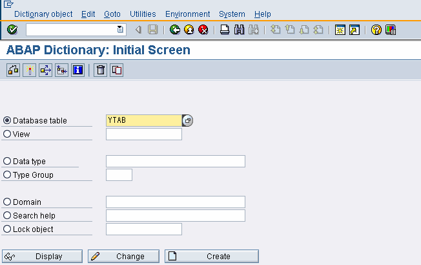
Task: Select the Data type radio button
Action: point(8,162)
